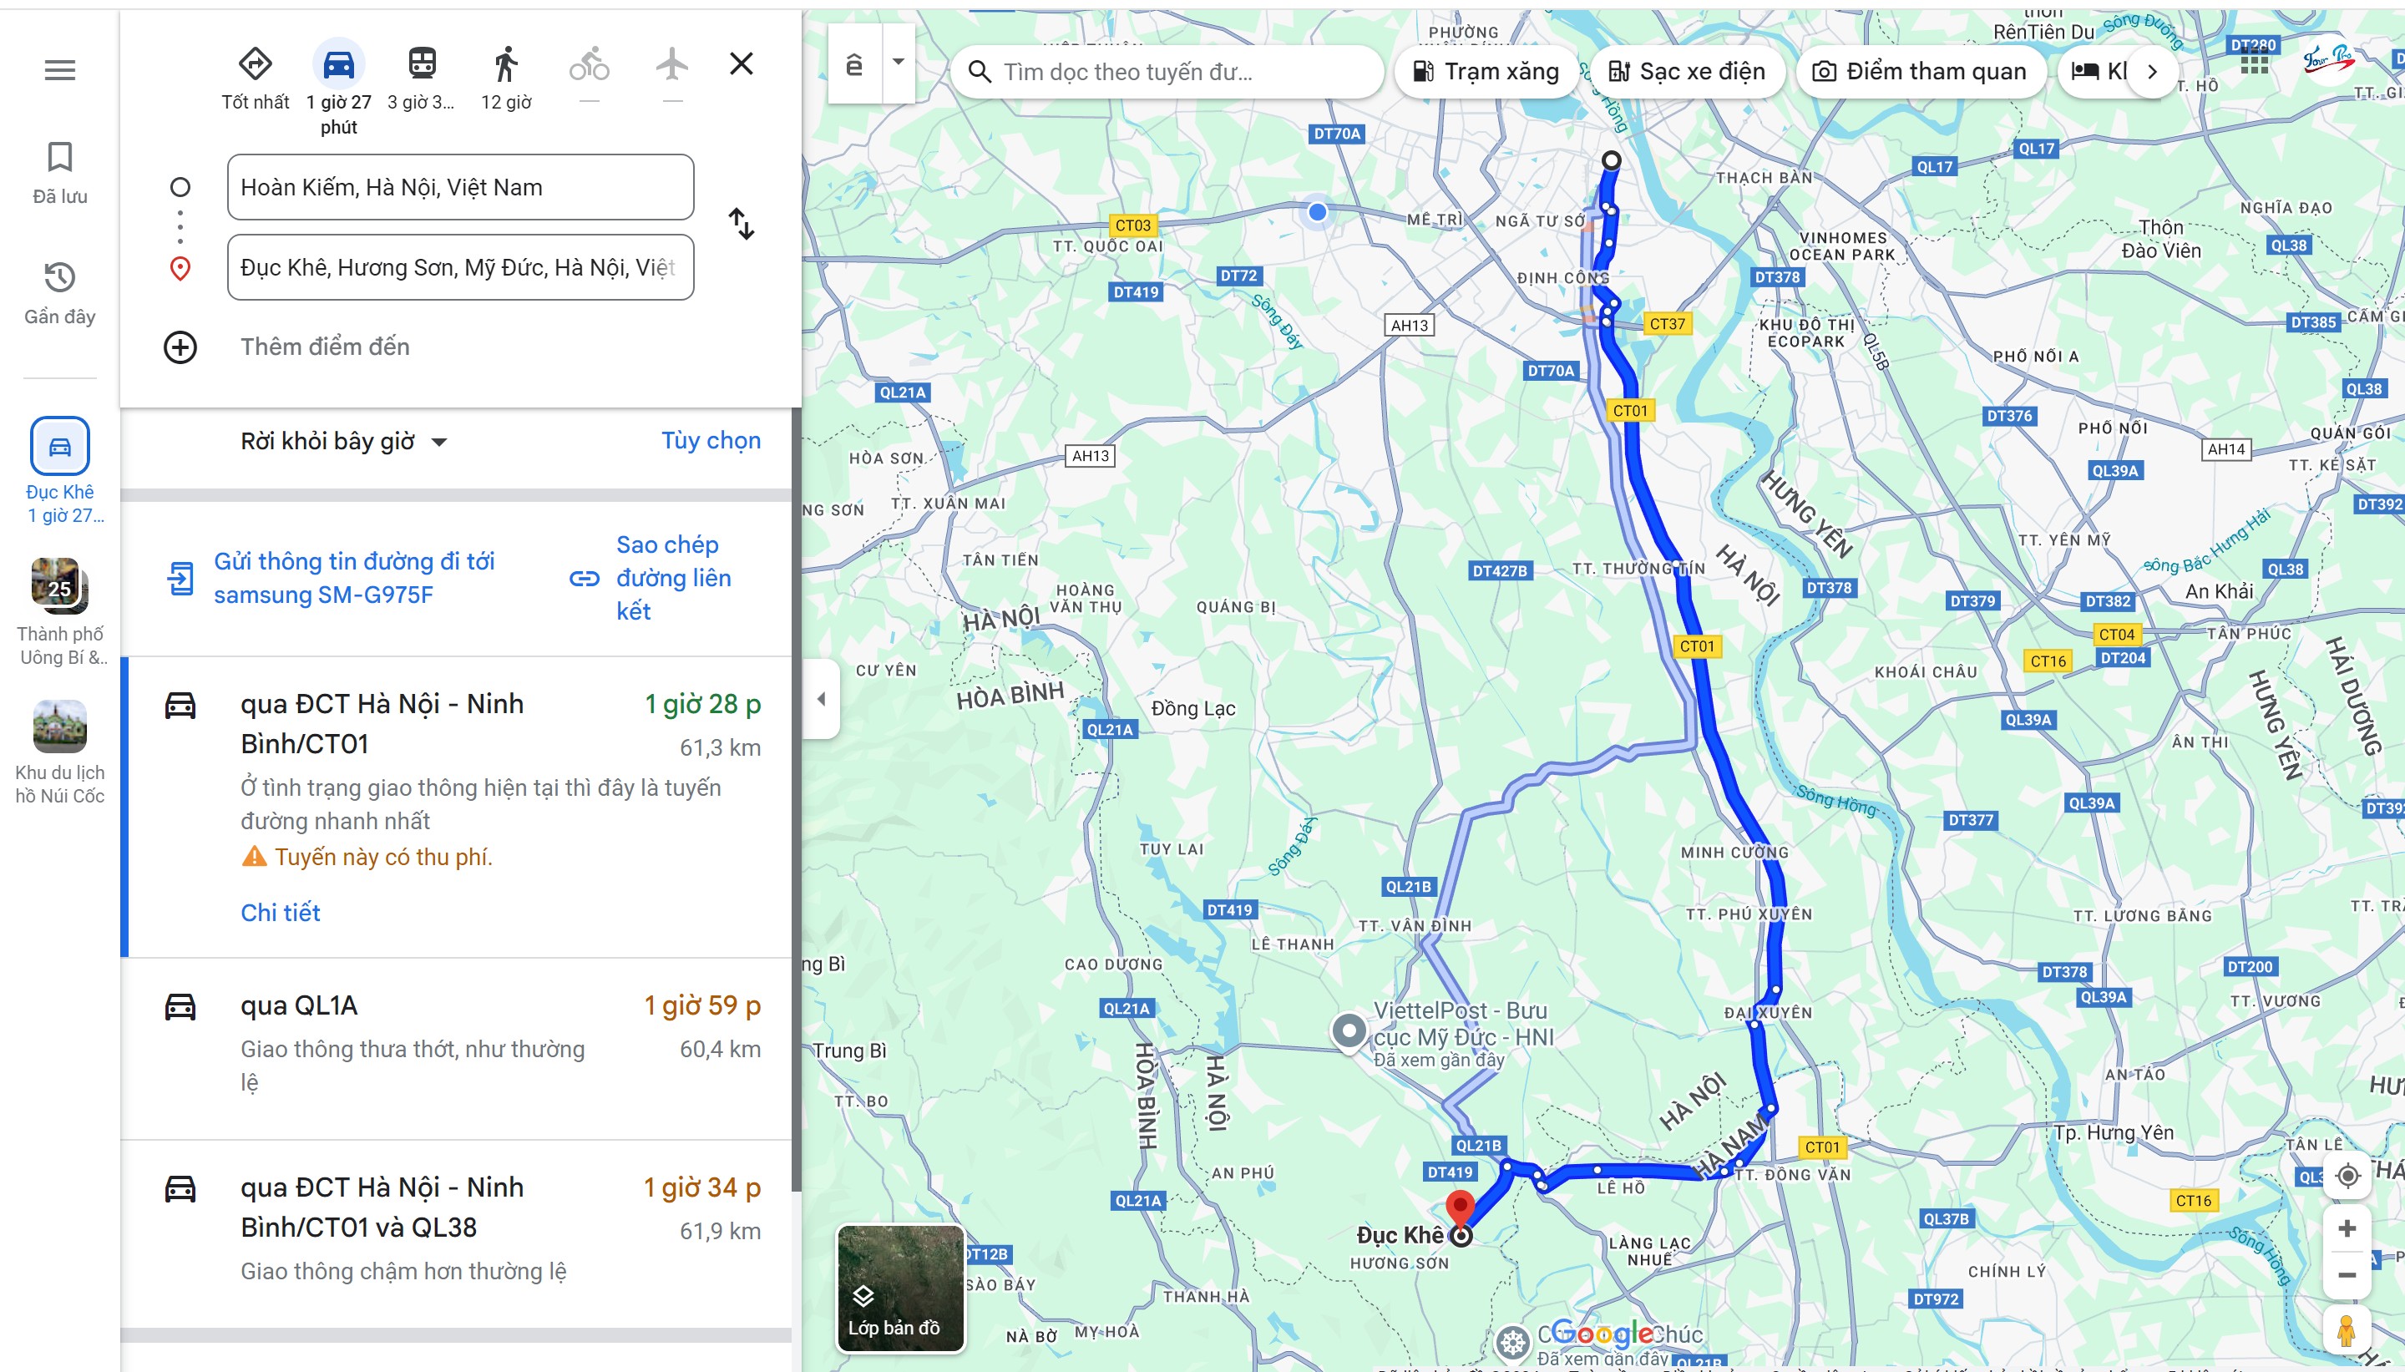The width and height of the screenshot is (2405, 1372).
Task: Open Gần đây recent history
Action: (59, 293)
